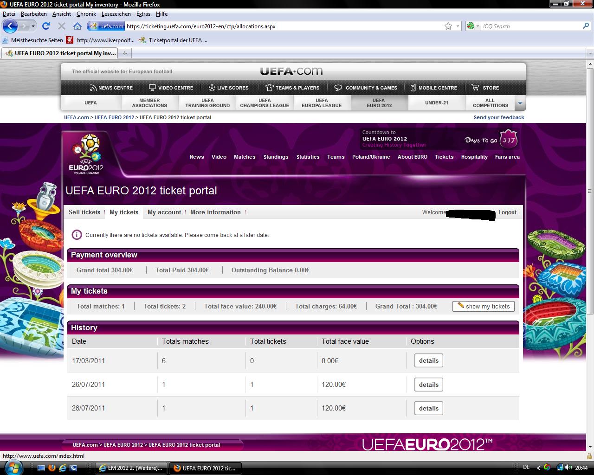Image resolution: width=594 pixels, height=475 pixels.
Task: Open the volume icon in system tray
Action: [x=569, y=468]
